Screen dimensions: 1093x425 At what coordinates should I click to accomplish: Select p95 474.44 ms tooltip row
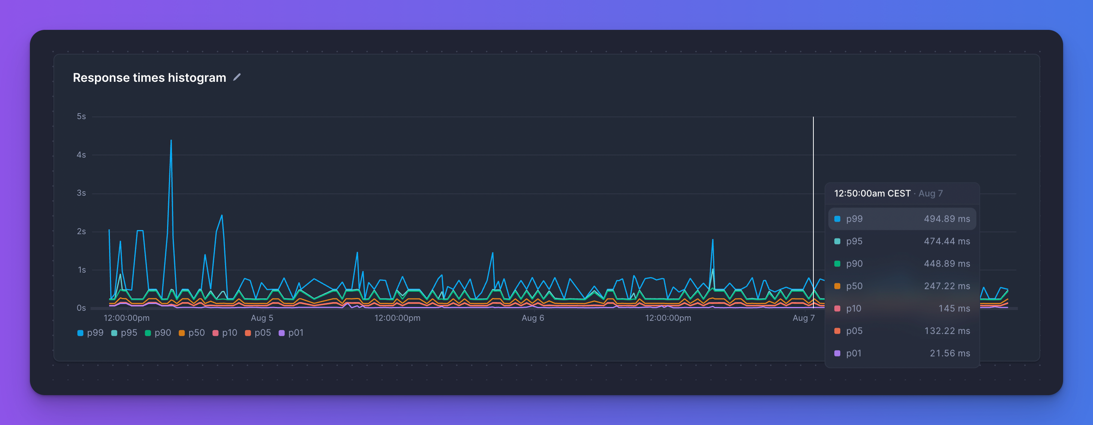(902, 241)
